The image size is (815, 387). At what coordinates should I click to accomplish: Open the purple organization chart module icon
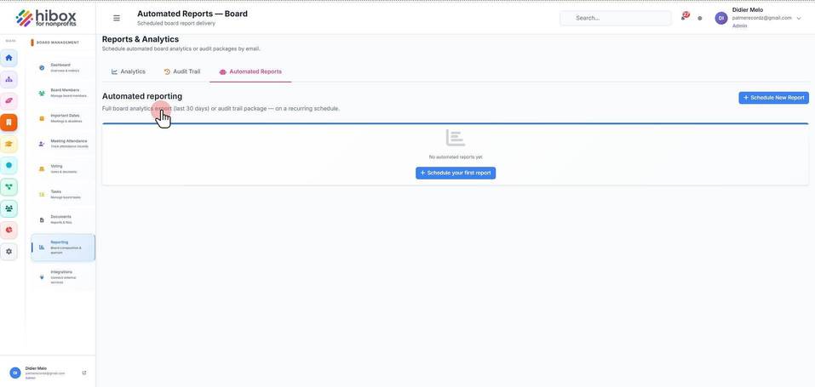coord(9,79)
